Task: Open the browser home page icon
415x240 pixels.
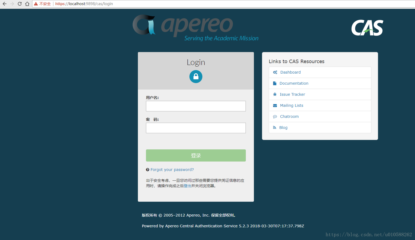Action: tap(27, 4)
